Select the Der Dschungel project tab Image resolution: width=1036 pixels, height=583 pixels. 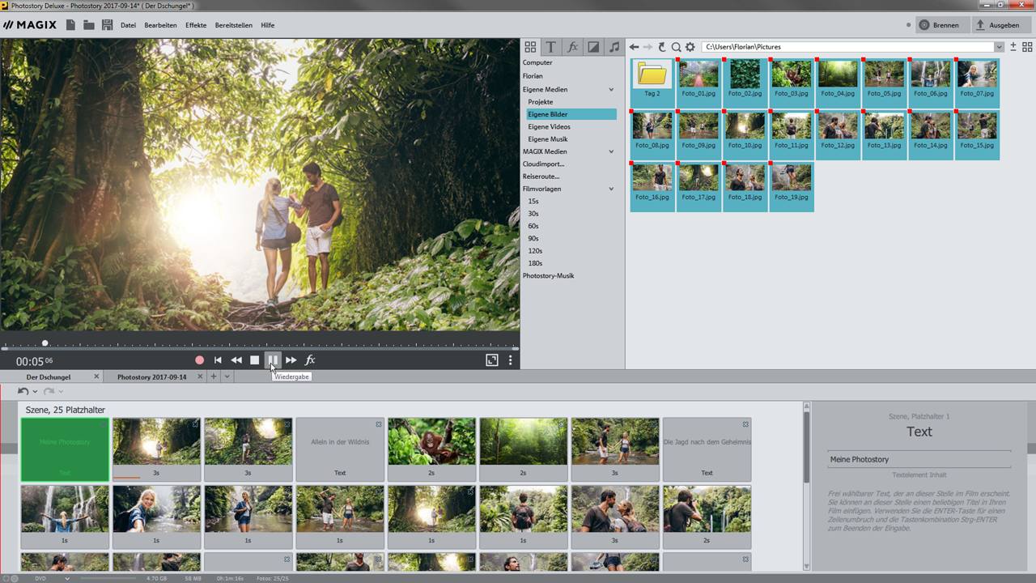click(x=49, y=377)
